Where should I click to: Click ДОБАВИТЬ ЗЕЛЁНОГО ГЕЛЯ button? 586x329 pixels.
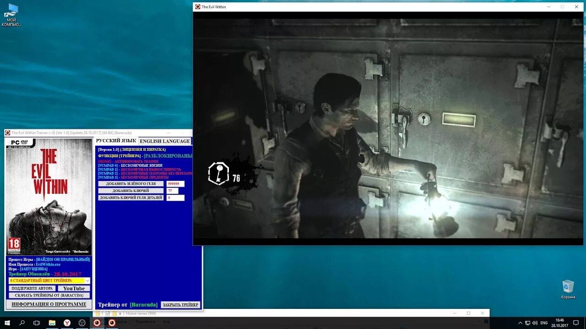130,184
